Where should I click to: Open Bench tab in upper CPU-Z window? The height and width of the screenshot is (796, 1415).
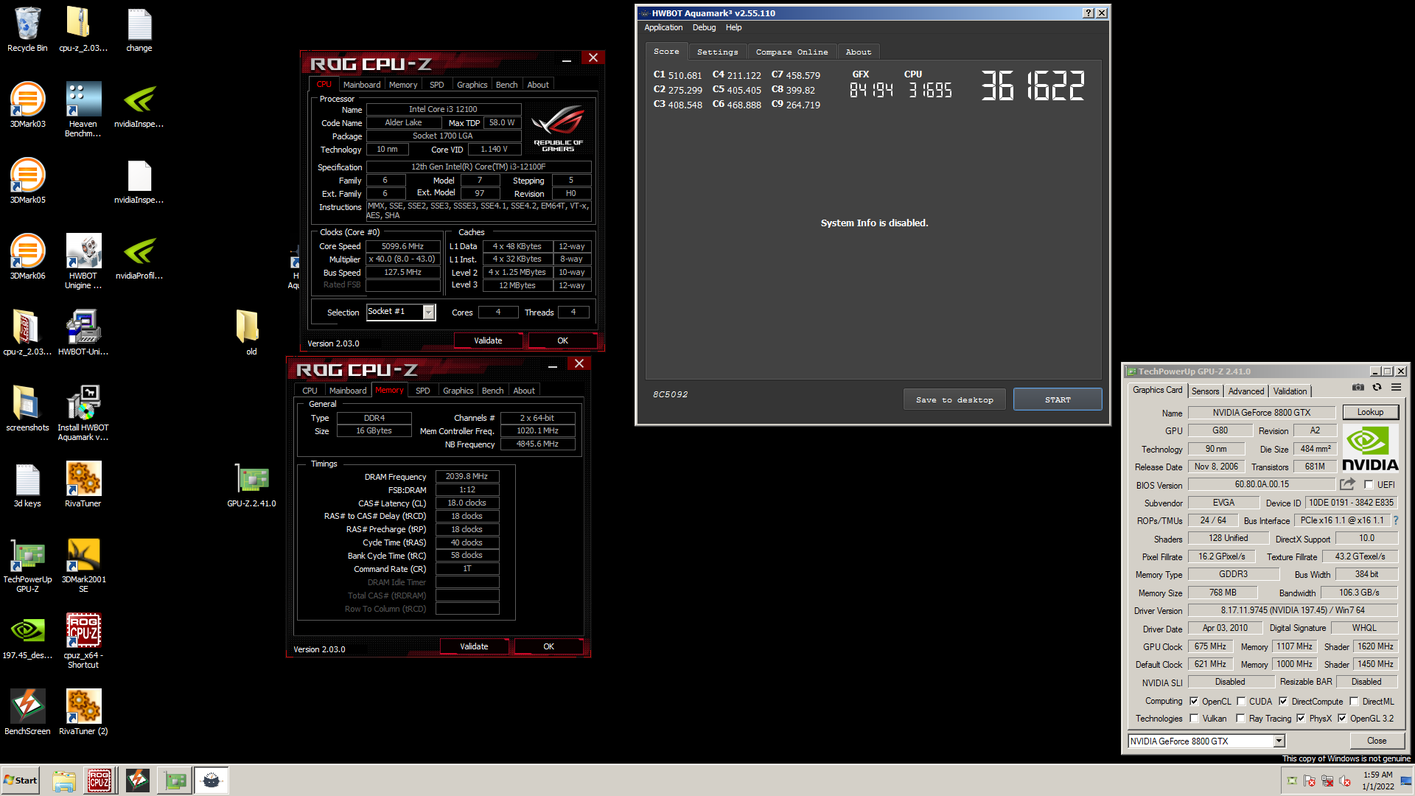(x=506, y=85)
